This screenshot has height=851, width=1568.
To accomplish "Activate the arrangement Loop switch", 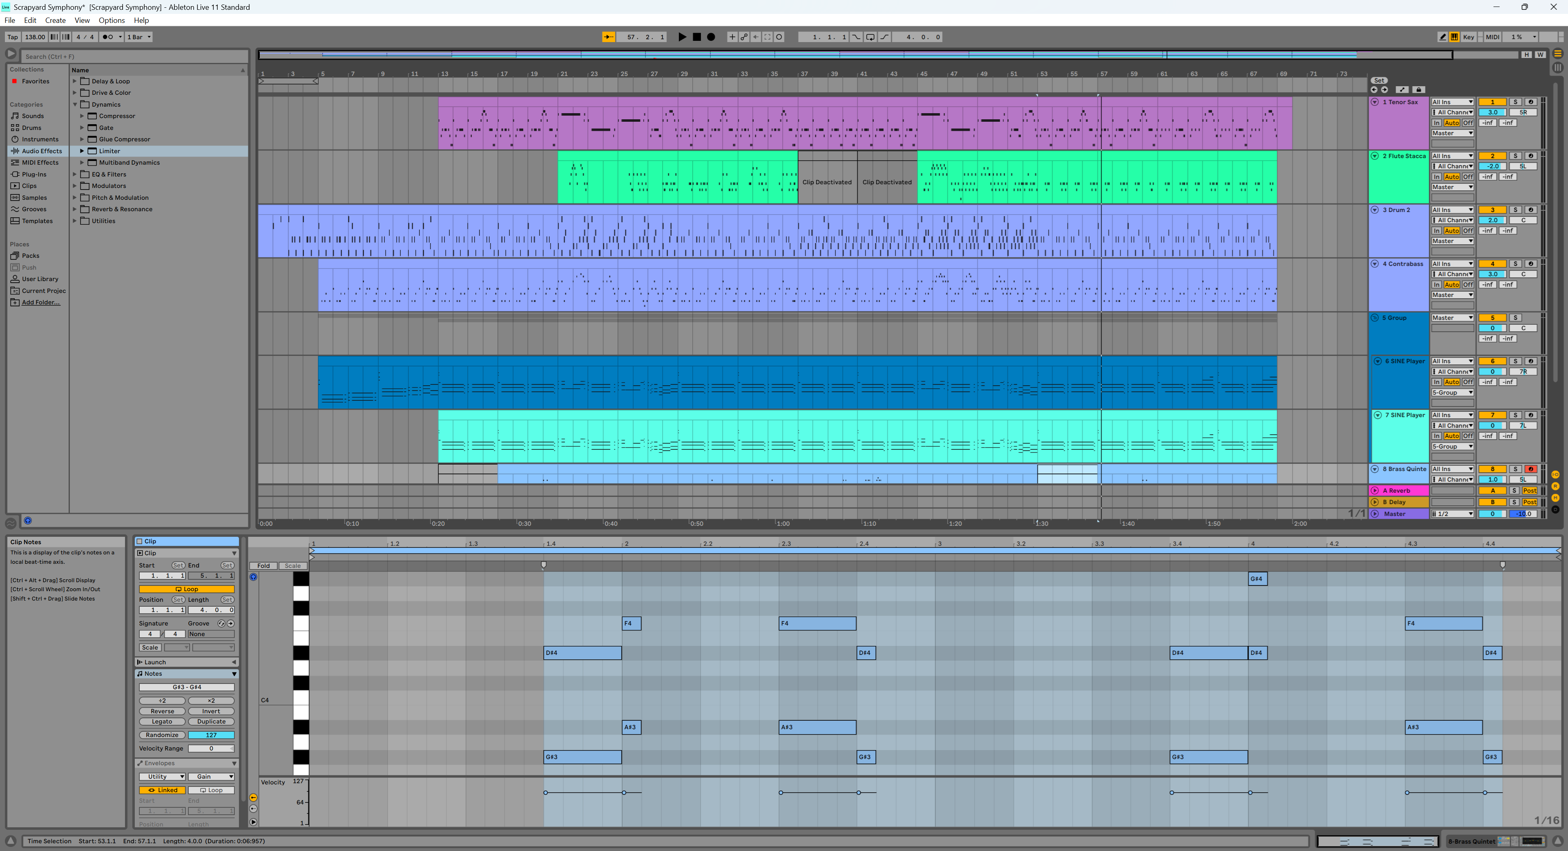I will 870,37.
